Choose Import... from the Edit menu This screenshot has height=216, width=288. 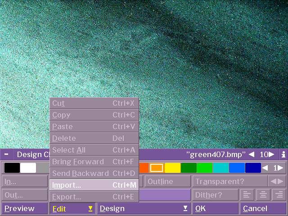94,185
